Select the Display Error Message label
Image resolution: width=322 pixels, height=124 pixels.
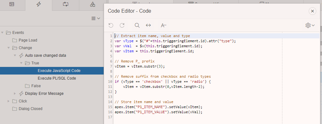click(44, 93)
